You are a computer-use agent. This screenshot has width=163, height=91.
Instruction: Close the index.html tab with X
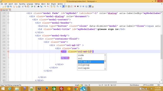coord(10,10)
